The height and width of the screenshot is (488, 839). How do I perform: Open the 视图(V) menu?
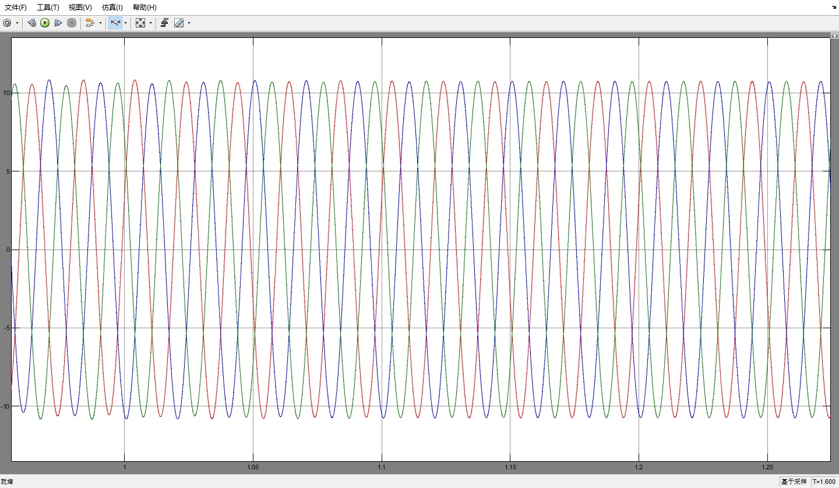tap(80, 8)
